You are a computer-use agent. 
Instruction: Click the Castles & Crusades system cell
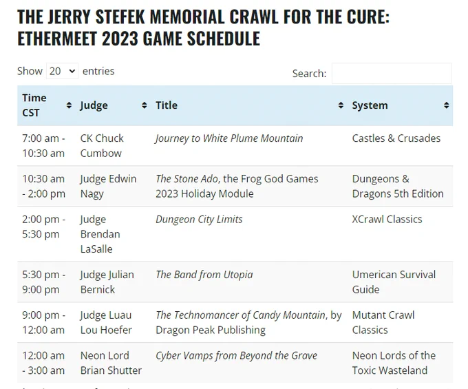pyautogui.click(x=396, y=138)
